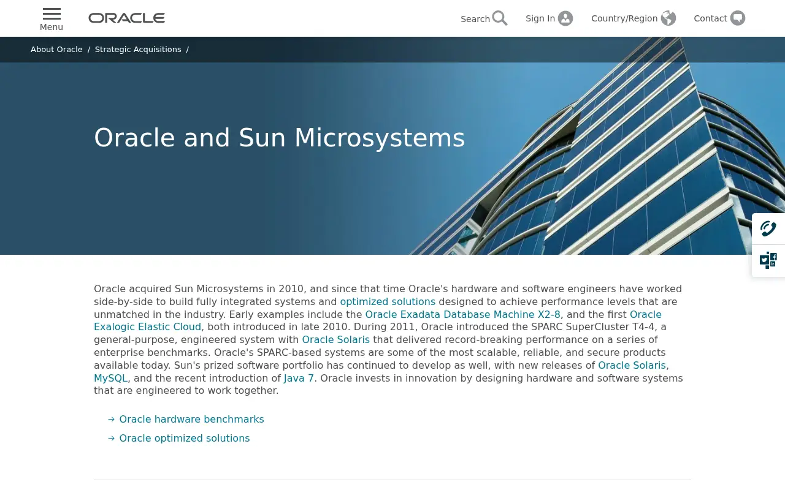785x490 pixels.
Task: Click the Sign In profile icon
Action: point(565,18)
